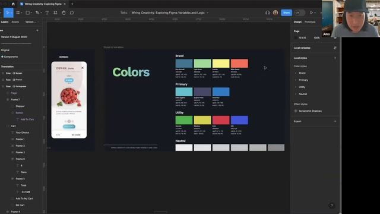Select the Frame 1 layer
Screen dimensions: 380x214
click(20, 139)
